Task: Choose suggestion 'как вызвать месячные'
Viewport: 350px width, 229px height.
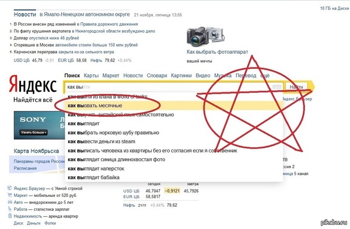Action: (x=174, y=106)
